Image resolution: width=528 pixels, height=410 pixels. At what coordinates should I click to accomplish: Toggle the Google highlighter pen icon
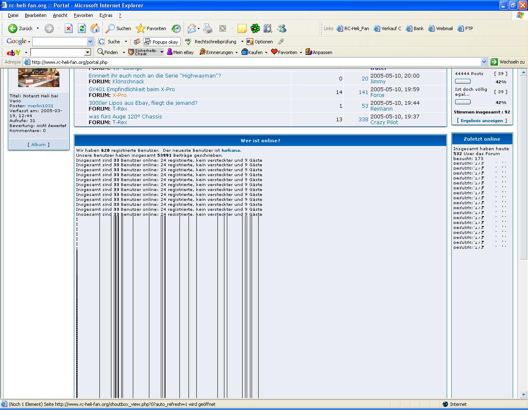[281, 42]
